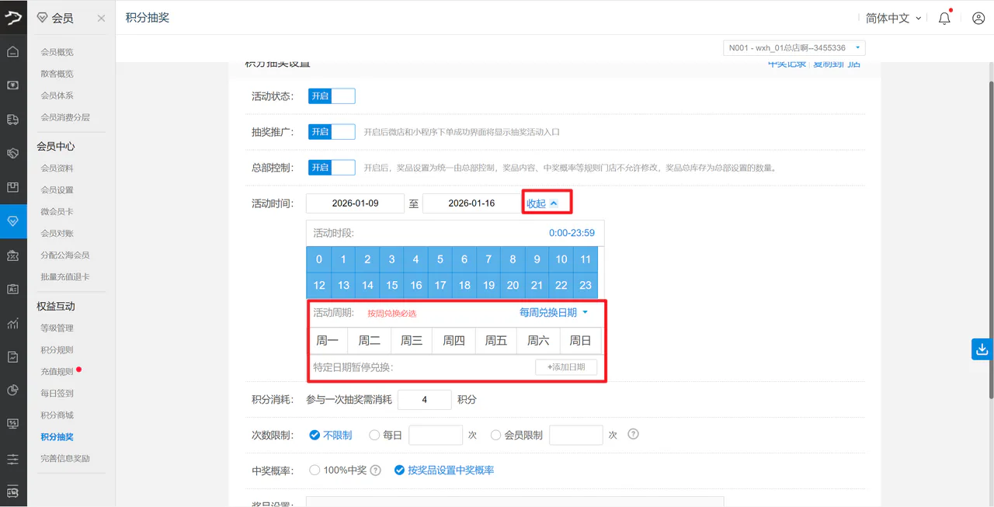Select the 周一 weekday button
Viewport: 994px width, 507px height.
[328, 340]
